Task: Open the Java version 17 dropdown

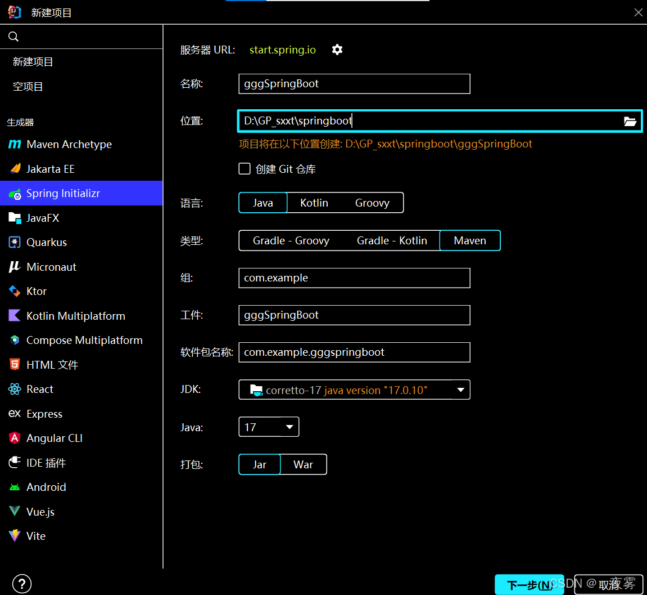Action: (x=269, y=427)
